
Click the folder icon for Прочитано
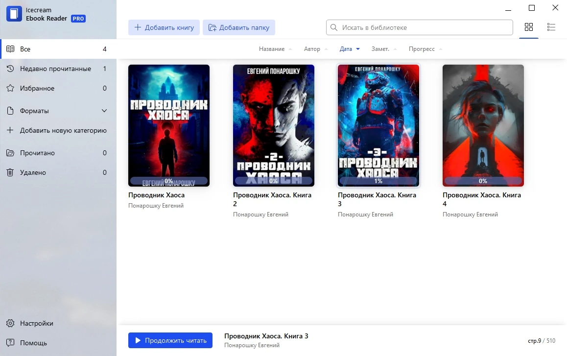click(x=10, y=153)
